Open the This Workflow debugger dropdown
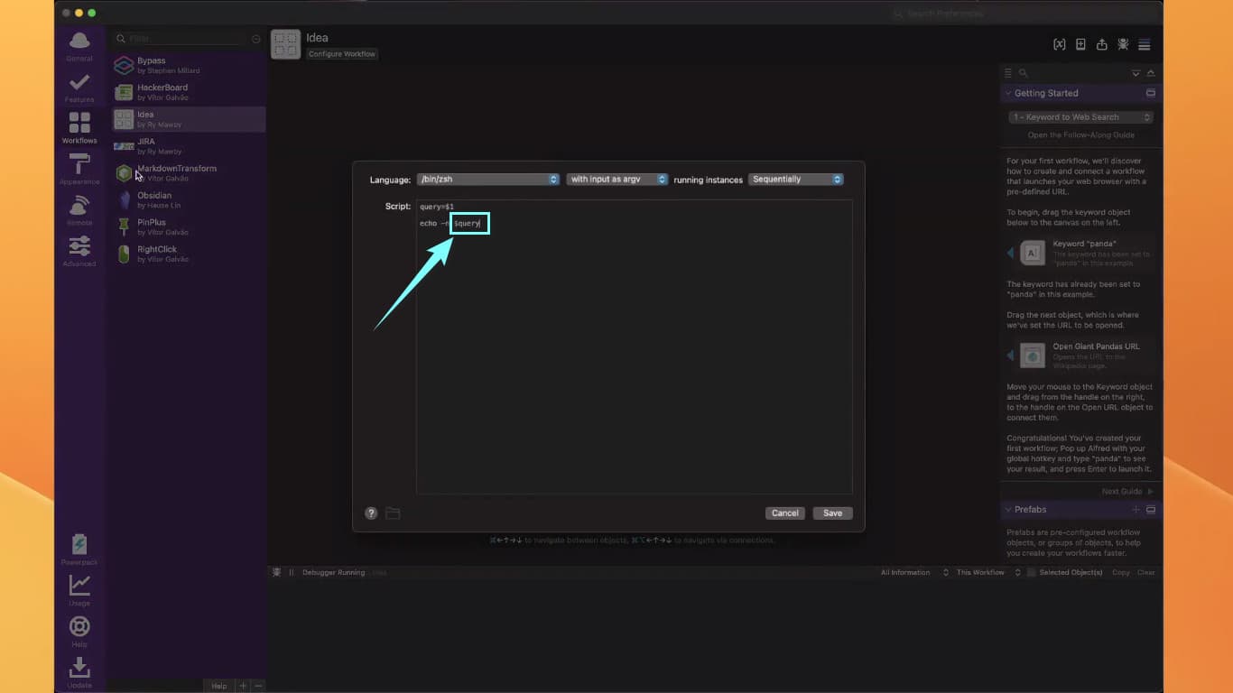 (x=988, y=572)
